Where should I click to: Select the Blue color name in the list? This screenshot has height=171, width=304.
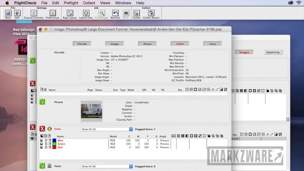(x=60, y=141)
